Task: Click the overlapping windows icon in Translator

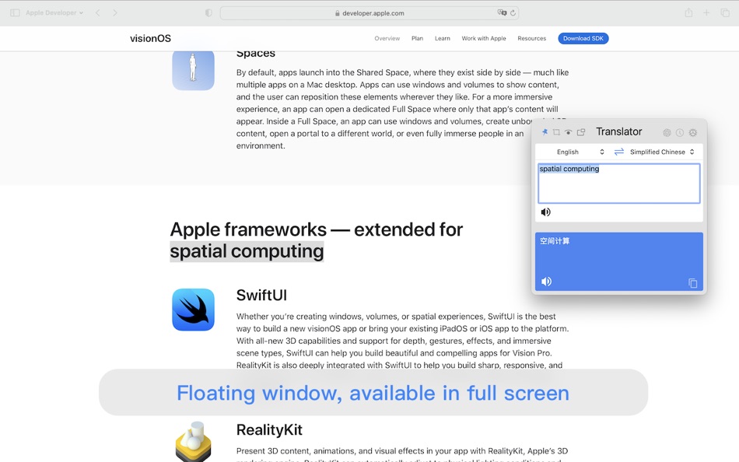Action: [x=580, y=132]
